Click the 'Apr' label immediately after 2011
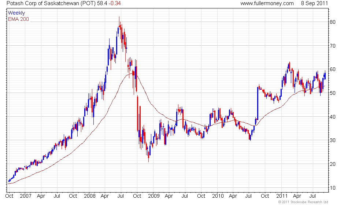359x205 pixels. (x=297, y=196)
